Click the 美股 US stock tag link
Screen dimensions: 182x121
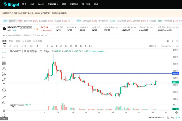click(15, 30)
